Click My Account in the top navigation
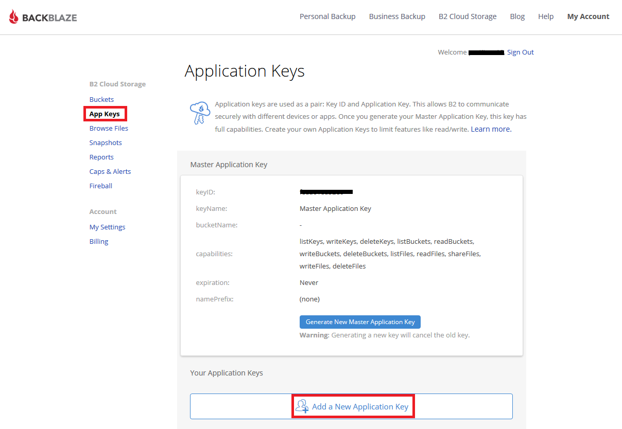Screen dimensions: 622x429 click(x=588, y=16)
